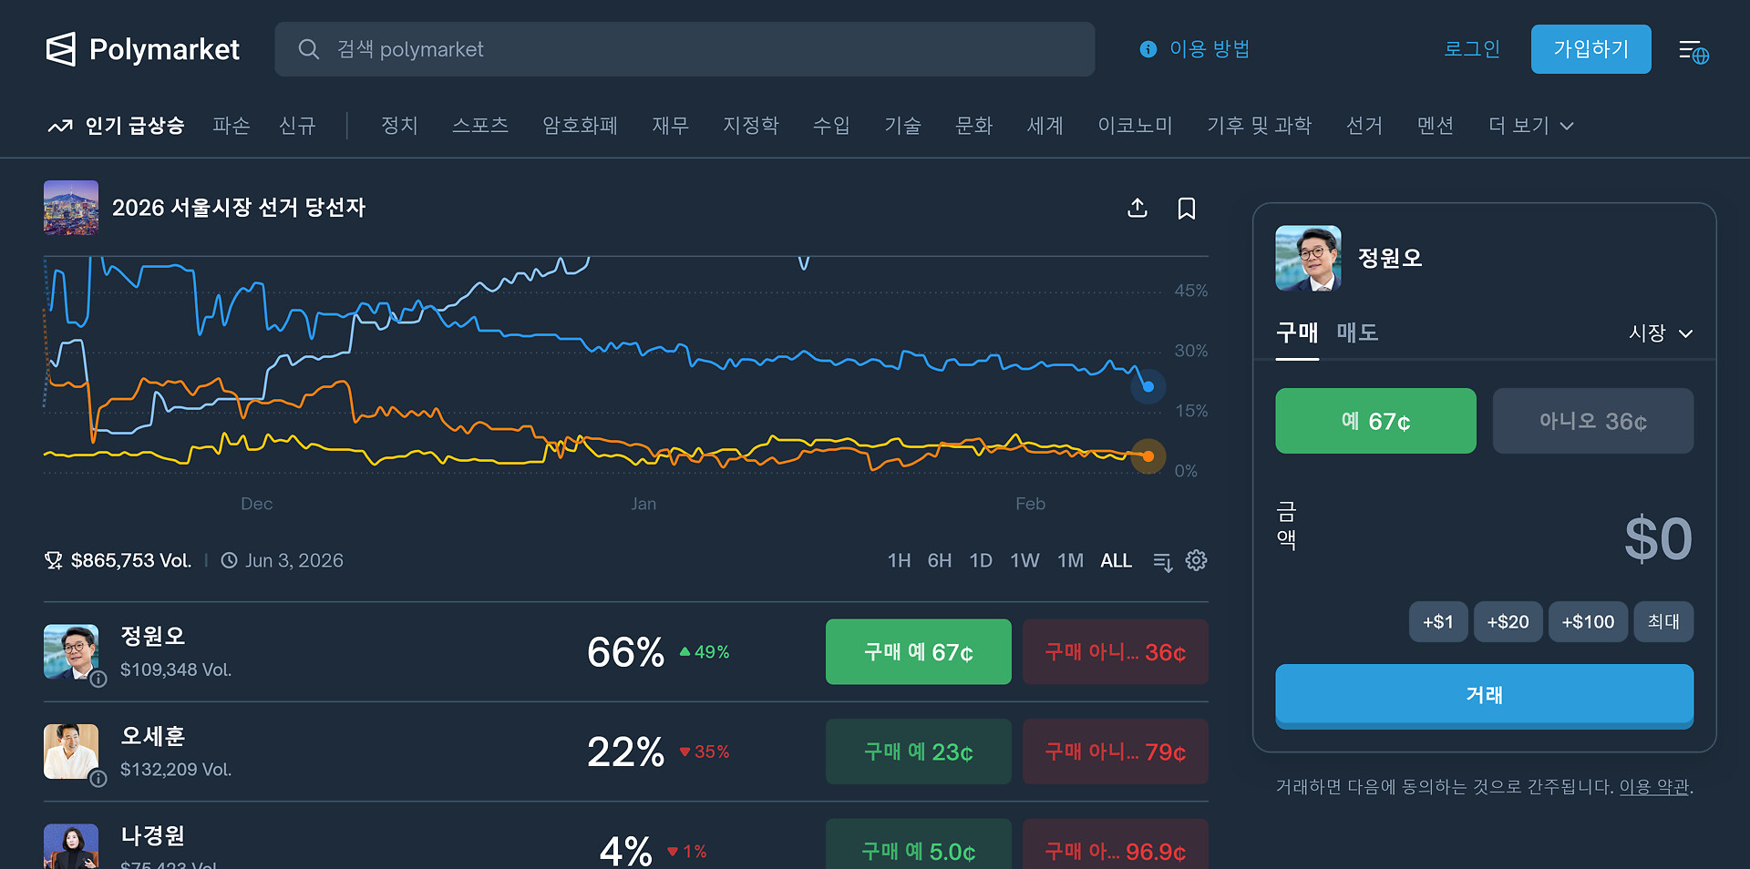Screen dimensions: 1750x869
Task: Click the info icon beside 이용 방법
Action: 1148,49
